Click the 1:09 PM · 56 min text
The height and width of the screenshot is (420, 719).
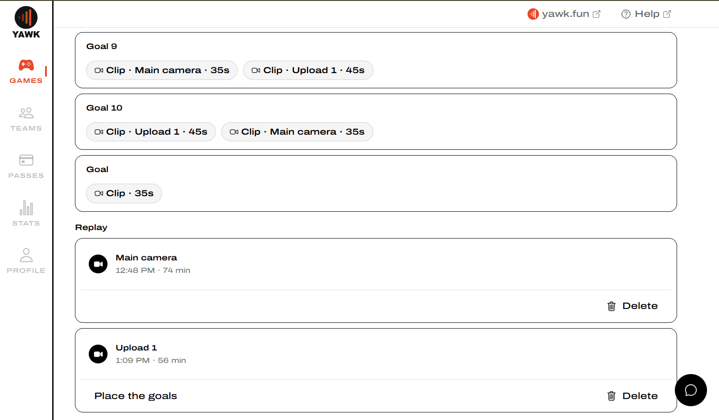151,360
